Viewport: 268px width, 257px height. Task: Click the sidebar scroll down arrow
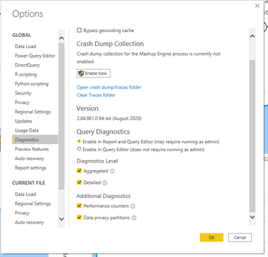pos(62,219)
